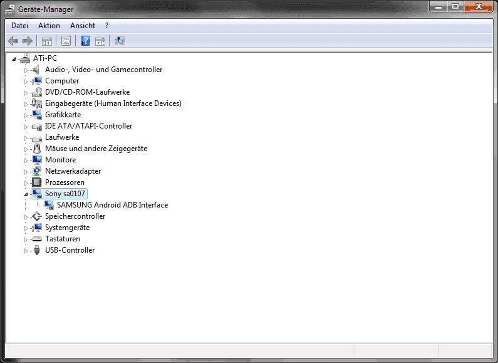The image size is (498, 363).
Task: Open Properties via the toolbar icon
Action: (x=66, y=41)
